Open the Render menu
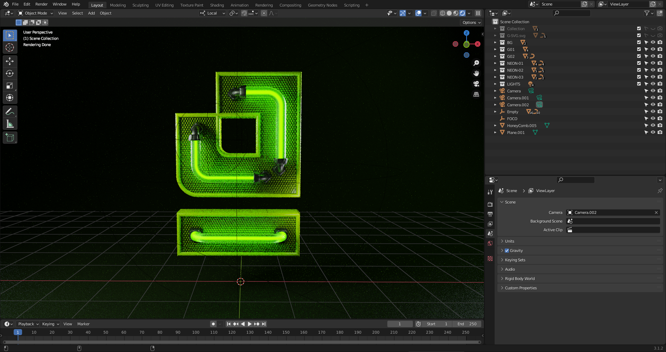The width and height of the screenshot is (666, 352). 41,4
